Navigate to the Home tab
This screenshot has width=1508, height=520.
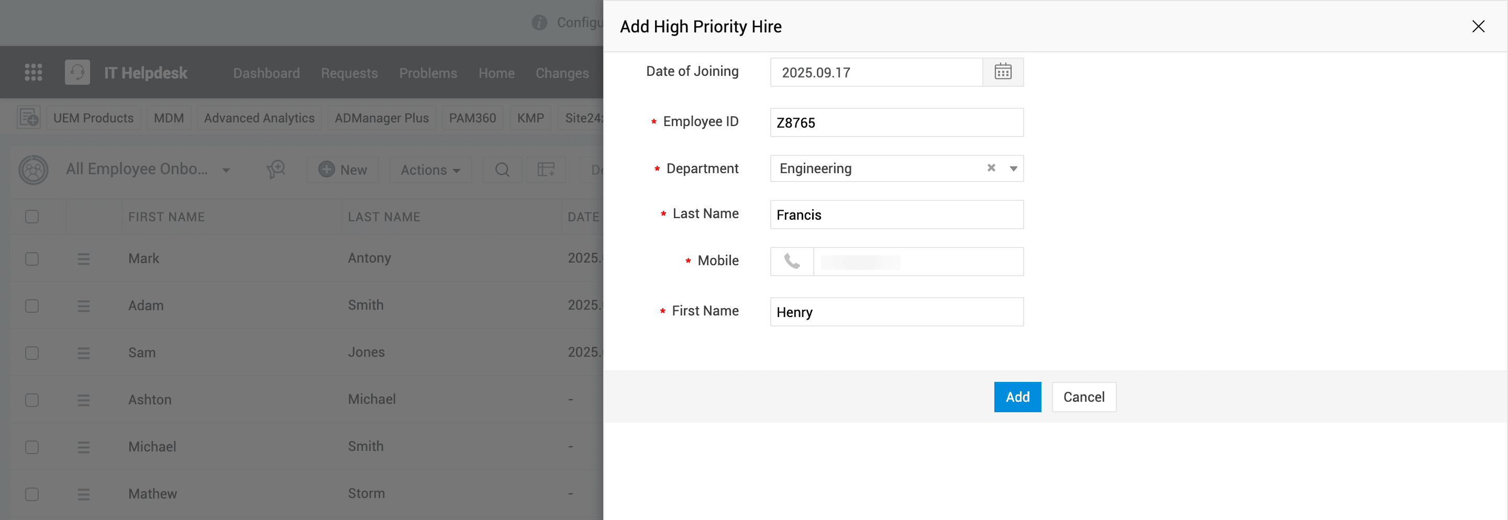pyautogui.click(x=496, y=73)
